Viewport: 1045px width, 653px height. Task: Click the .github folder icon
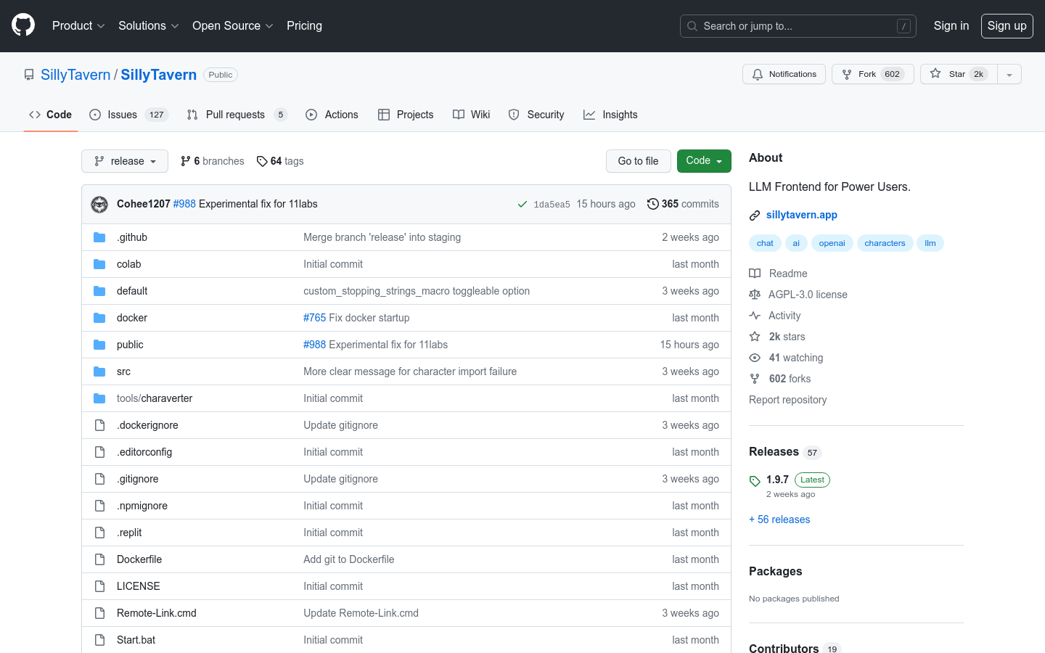99,237
